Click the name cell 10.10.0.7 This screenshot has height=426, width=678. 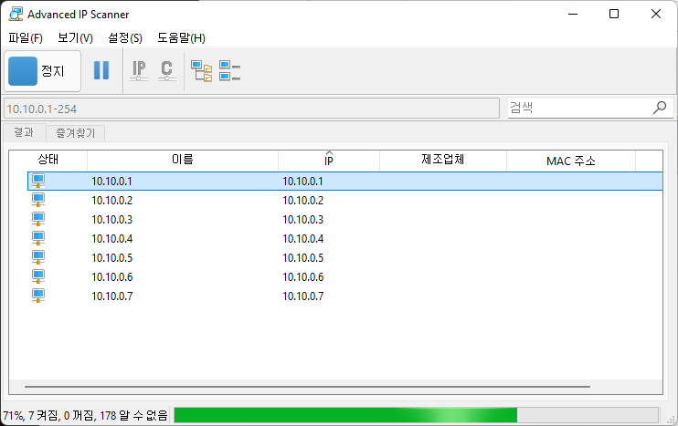pyautogui.click(x=112, y=296)
